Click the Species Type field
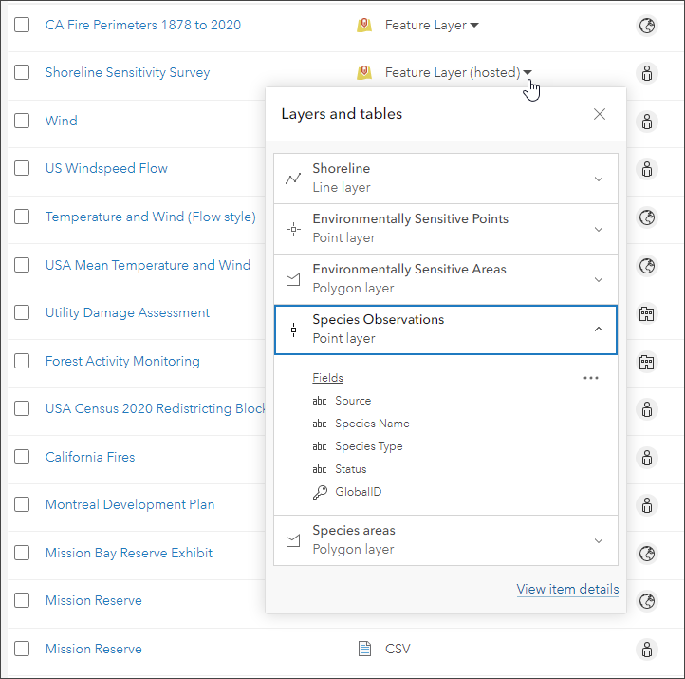This screenshot has width=685, height=679. 369,446
